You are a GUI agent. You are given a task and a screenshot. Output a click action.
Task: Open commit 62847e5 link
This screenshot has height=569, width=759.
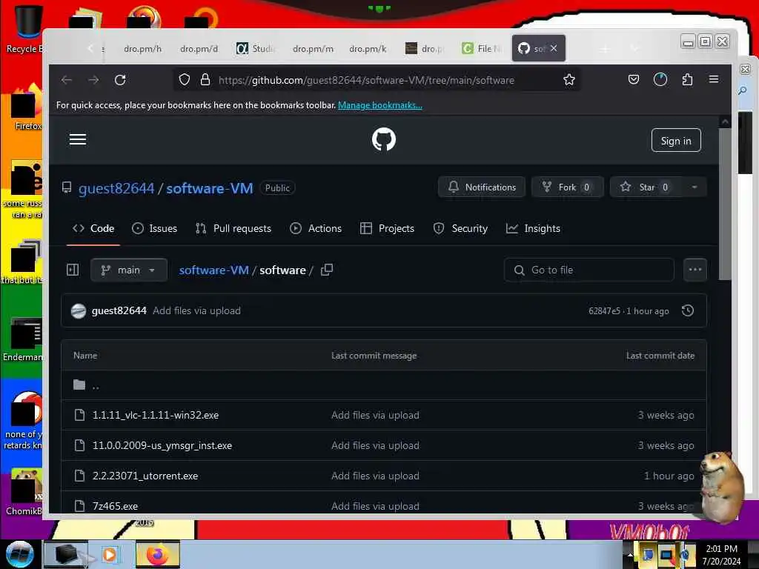[604, 311]
